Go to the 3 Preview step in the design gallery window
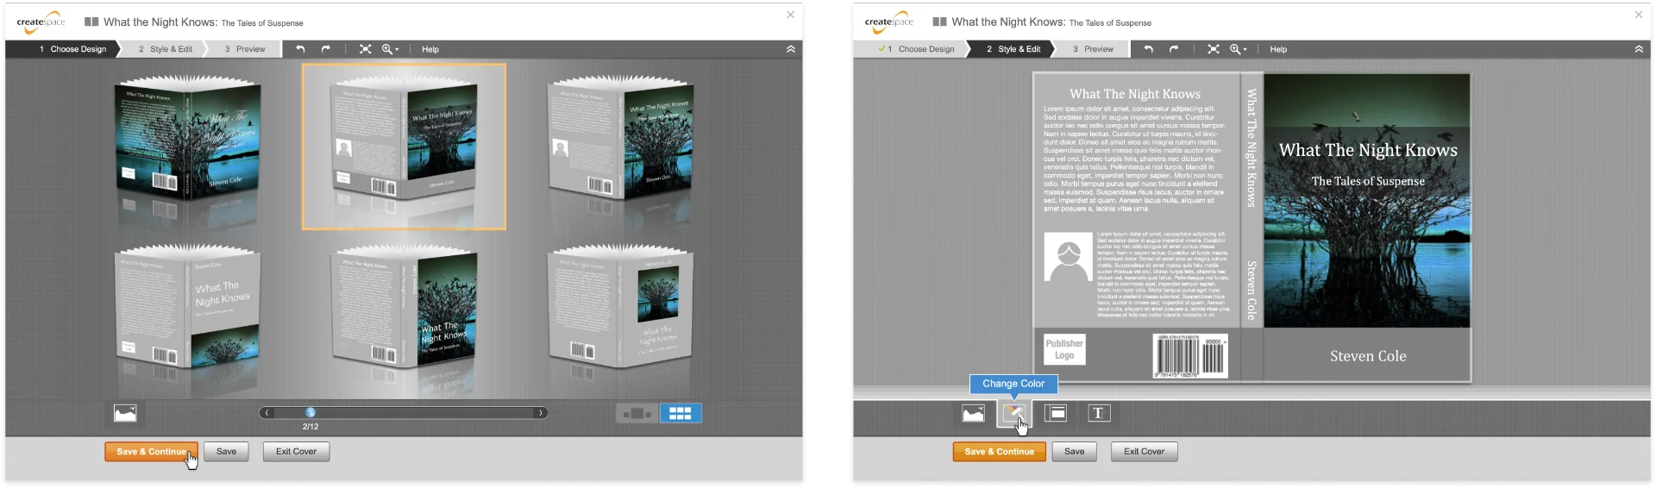The image size is (1656, 488). coord(245,49)
